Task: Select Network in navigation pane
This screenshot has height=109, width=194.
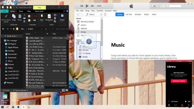Action: [10, 83]
